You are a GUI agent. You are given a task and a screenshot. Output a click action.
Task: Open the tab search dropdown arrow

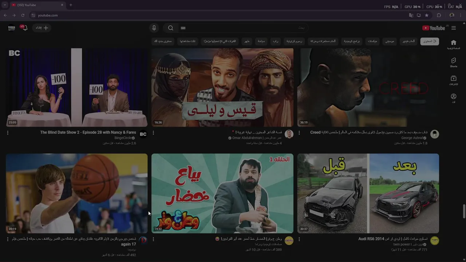pos(4,5)
